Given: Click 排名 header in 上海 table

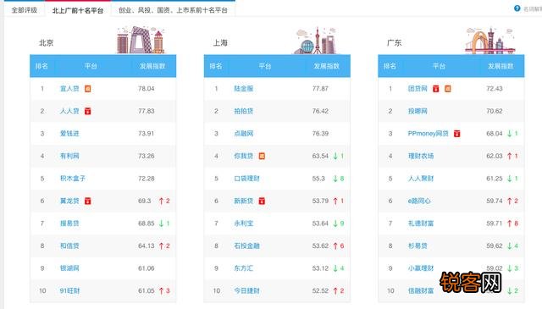Looking at the screenshot, I should 216,66.
